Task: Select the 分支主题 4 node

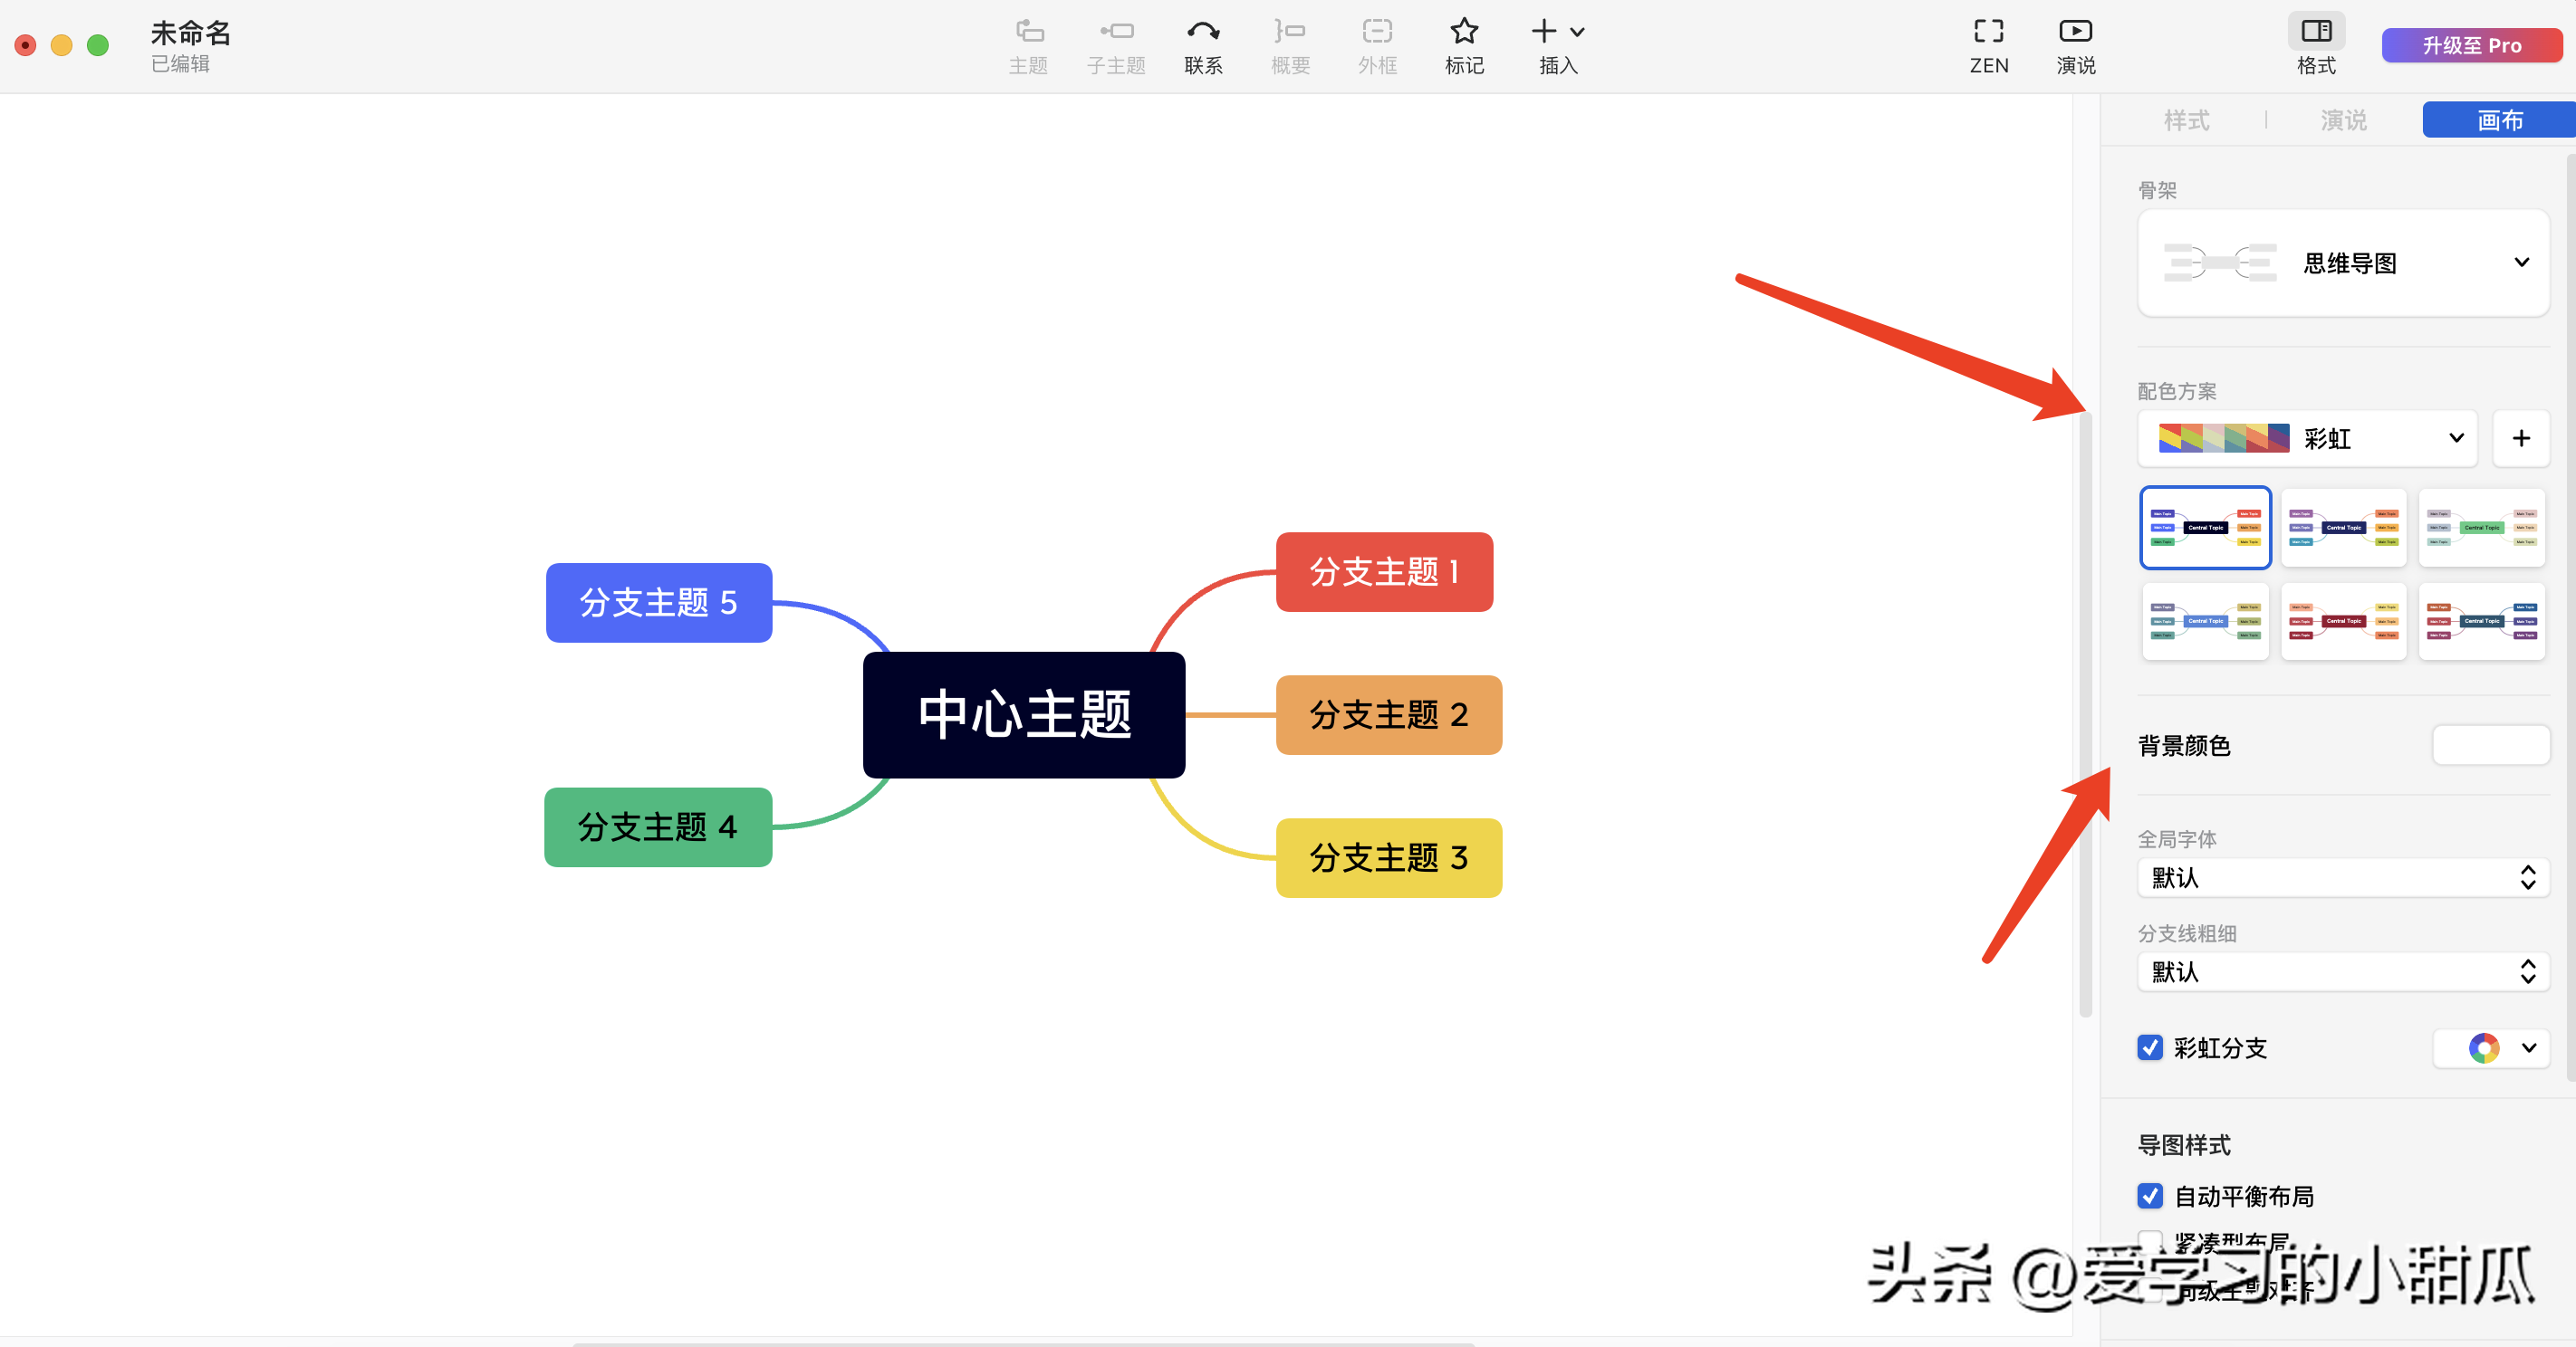Action: coord(658,826)
